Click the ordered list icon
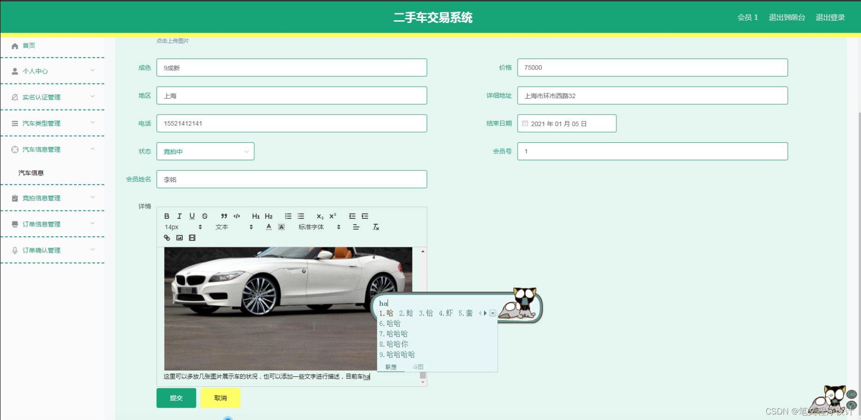861x420 pixels. [x=288, y=216]
